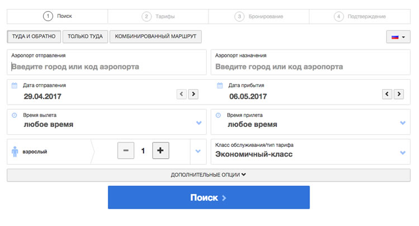Click the adult passenger person icon
419x226 pixels.
tap(15, 151)
